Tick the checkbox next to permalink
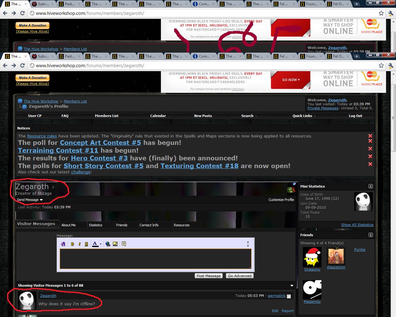This screenshot has height=317, width=396. tap(289, 296)
